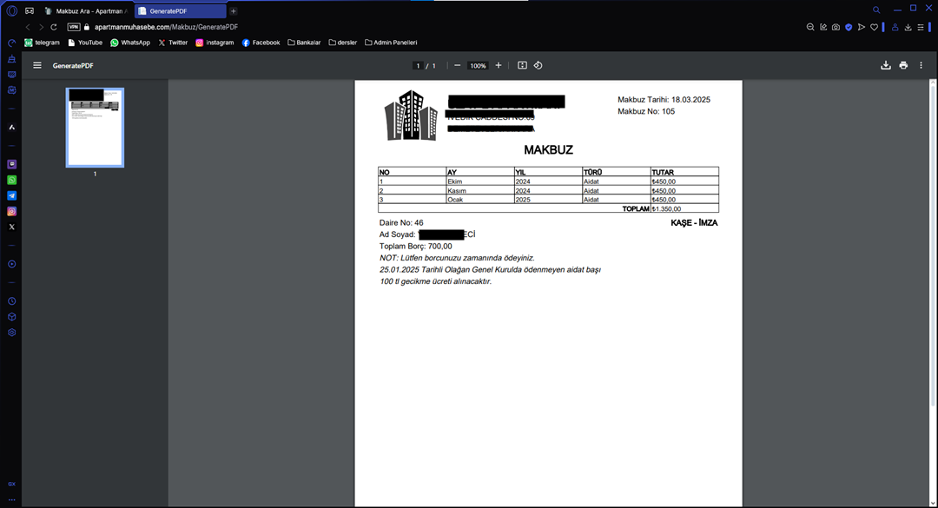Viewport: 938px width, 508px height.
Task: Download the PDF receipt
Action: 885,65
